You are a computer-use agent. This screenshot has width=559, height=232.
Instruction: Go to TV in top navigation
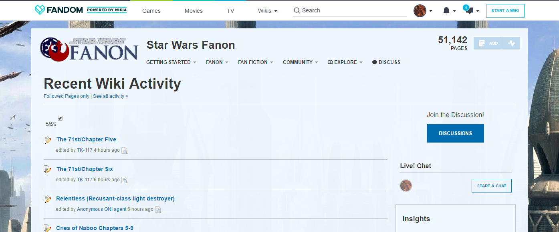tap(230, 11)
